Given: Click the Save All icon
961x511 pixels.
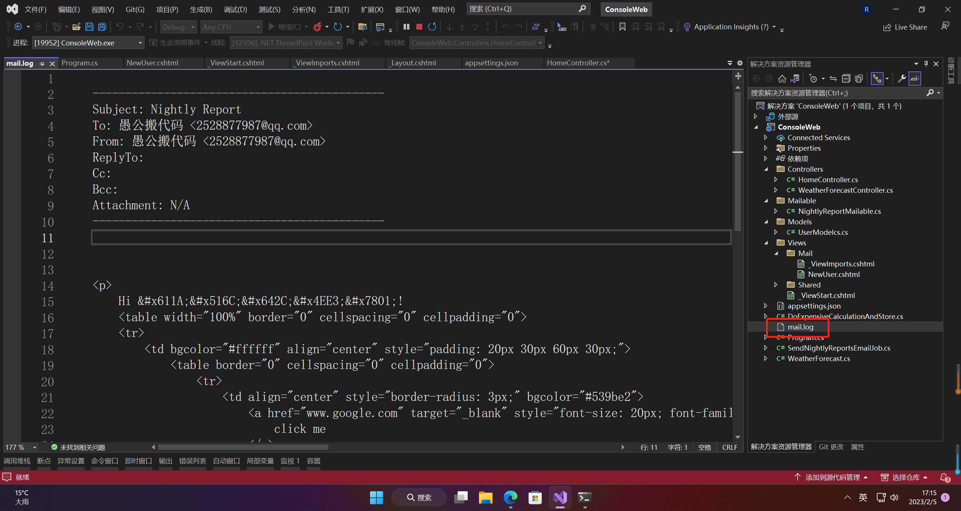Looking at the screenshot, I should 102,27.
